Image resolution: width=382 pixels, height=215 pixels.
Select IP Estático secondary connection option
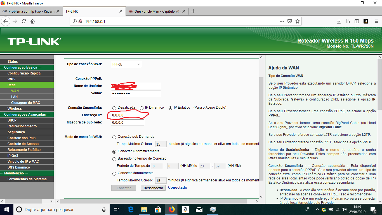coord(170,108)
